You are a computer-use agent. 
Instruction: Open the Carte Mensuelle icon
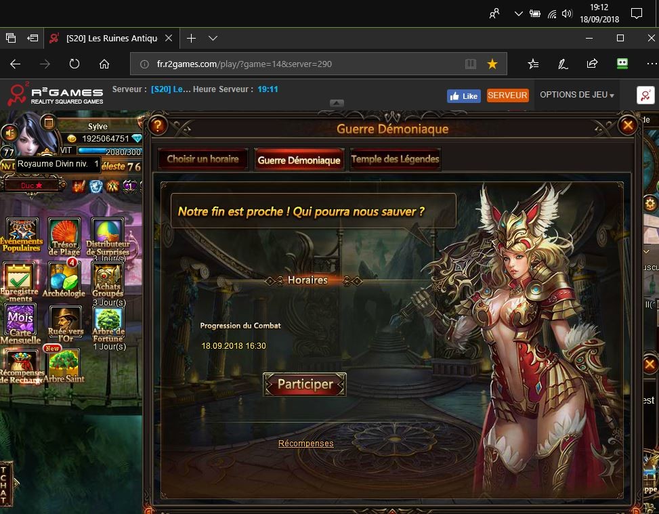20,324
